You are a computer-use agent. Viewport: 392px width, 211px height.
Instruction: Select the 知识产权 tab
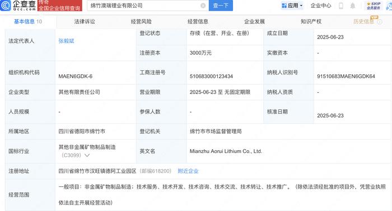[311, 22]
